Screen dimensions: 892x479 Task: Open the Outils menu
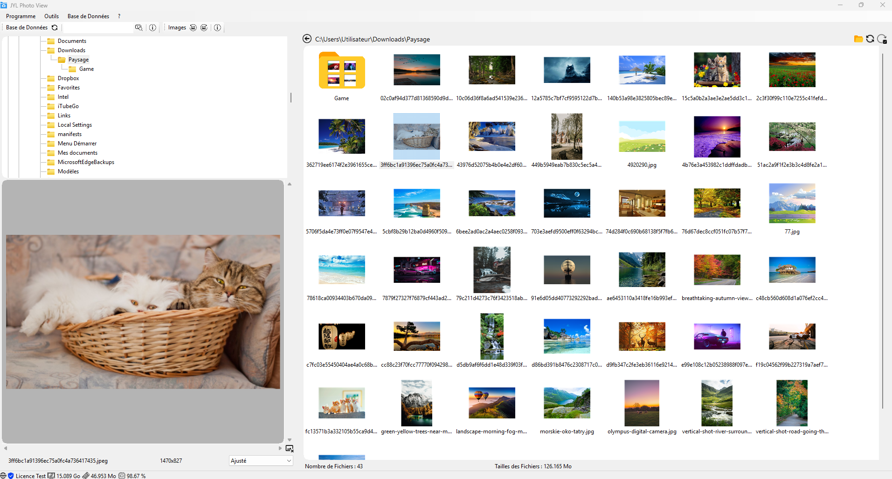[51, 16]
